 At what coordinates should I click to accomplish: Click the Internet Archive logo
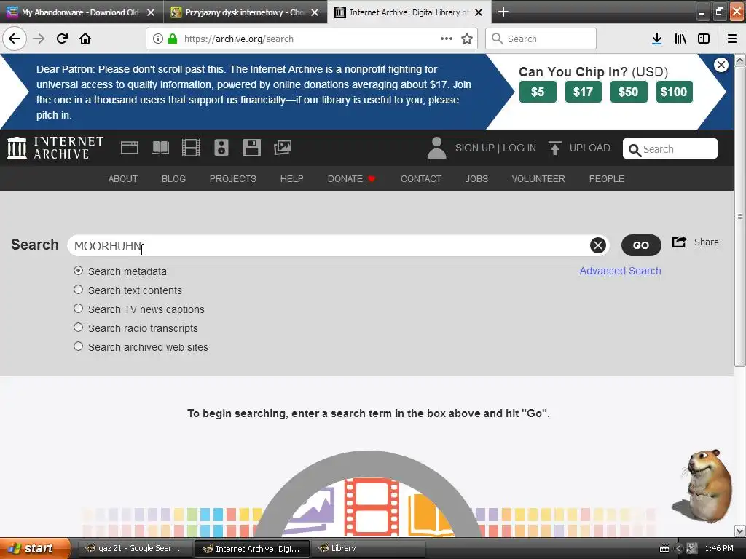tap(55, 147)
